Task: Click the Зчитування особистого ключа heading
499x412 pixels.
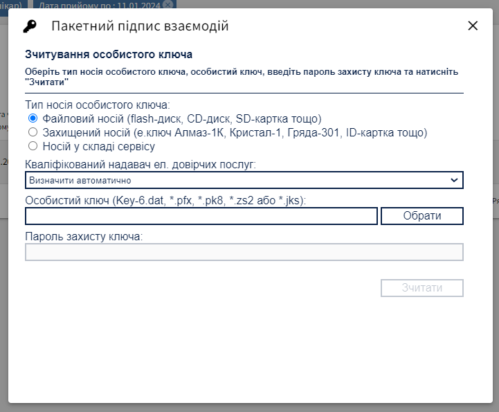Action: [109, 54]
